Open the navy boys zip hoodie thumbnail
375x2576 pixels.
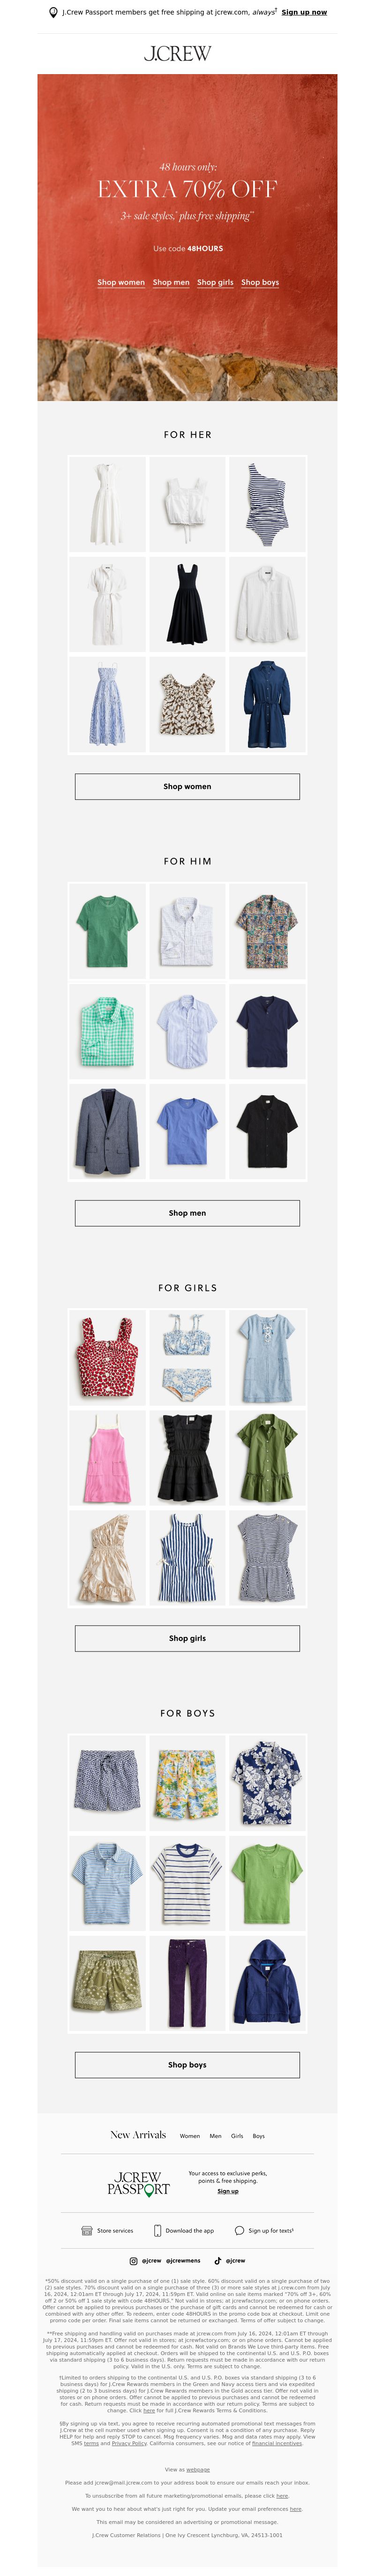tap(267, 1983)
